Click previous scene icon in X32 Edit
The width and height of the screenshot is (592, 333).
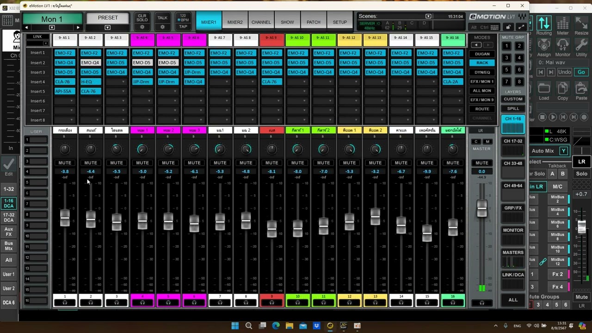point(541,72)
